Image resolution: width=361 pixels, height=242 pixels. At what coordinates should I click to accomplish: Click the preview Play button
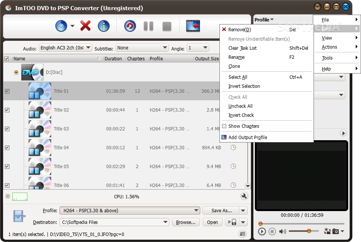pyautogui.click(x=262, y=231)
